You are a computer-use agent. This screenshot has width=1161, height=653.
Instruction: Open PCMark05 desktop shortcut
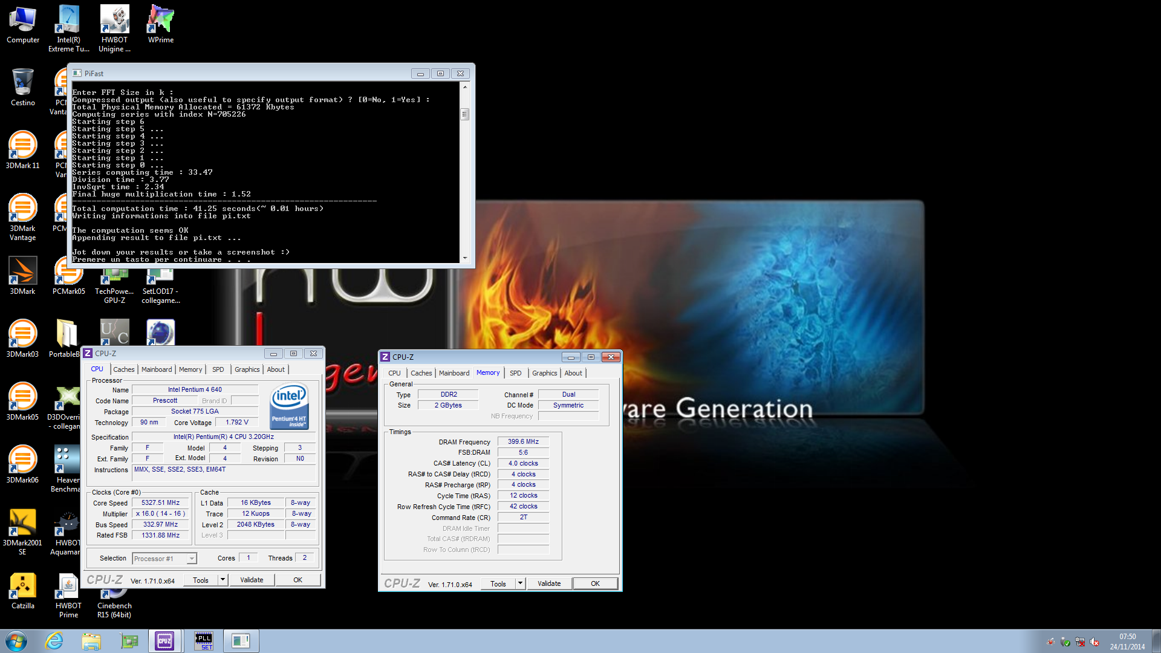pos(68,283)
